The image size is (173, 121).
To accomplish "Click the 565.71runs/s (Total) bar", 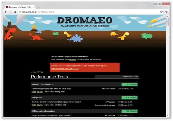I will coord(117,76).
